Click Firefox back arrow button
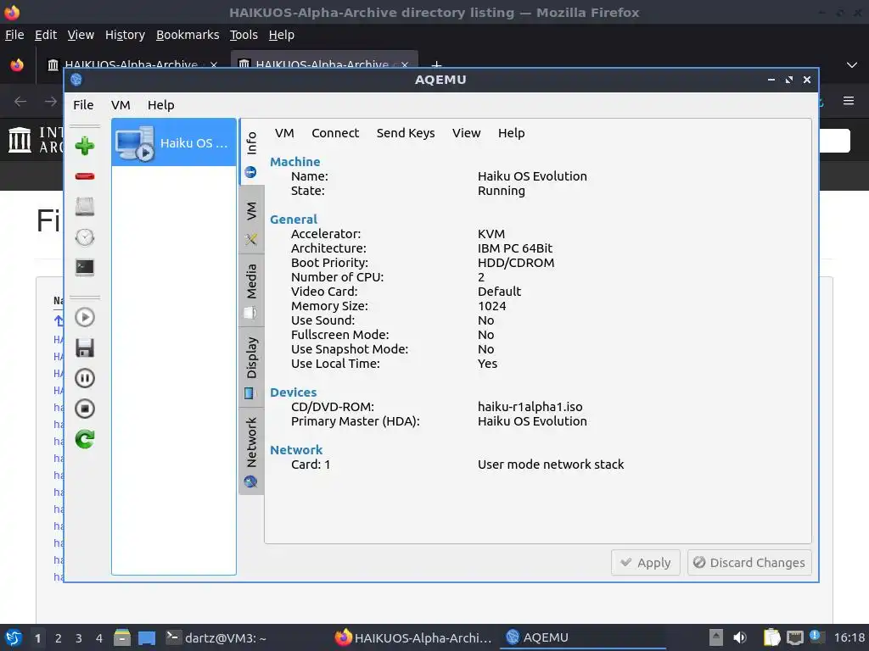 [x=20, y=102]
